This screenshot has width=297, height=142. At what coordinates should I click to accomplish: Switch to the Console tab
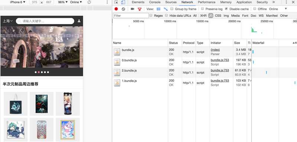155,2
